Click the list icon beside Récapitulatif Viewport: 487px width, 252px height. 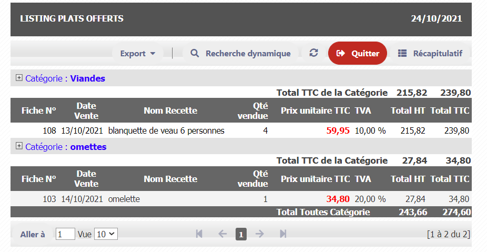pos(402,53)
